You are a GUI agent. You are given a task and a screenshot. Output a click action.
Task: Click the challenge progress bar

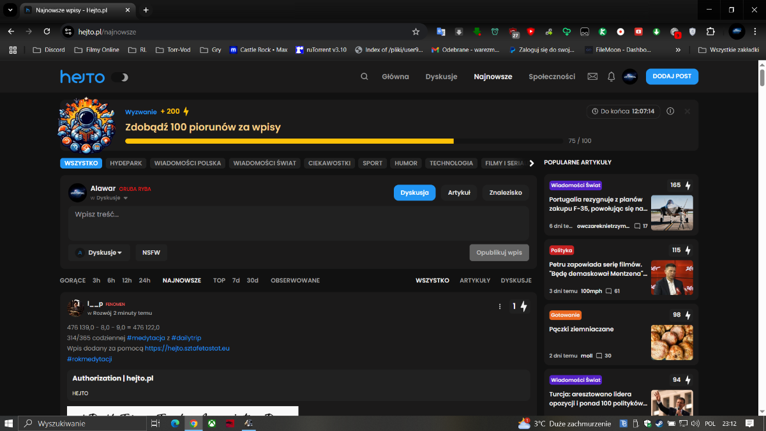(345, 140)
